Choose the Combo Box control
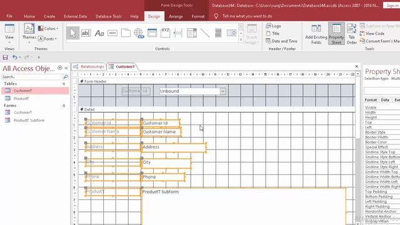Image resolution: width=400 pixels, height=225 pixels. [192, 33]
